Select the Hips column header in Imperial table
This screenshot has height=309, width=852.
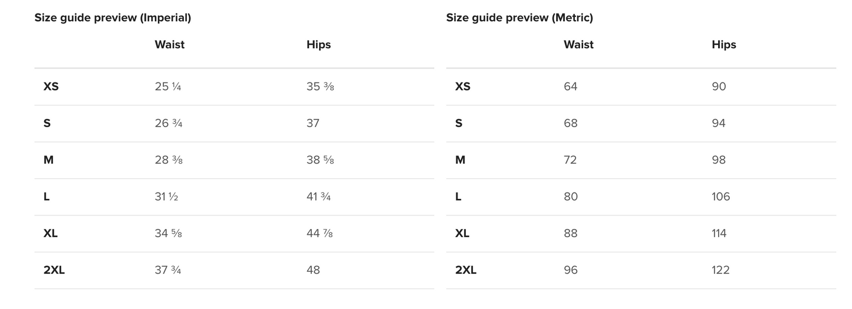pos(318,45)
